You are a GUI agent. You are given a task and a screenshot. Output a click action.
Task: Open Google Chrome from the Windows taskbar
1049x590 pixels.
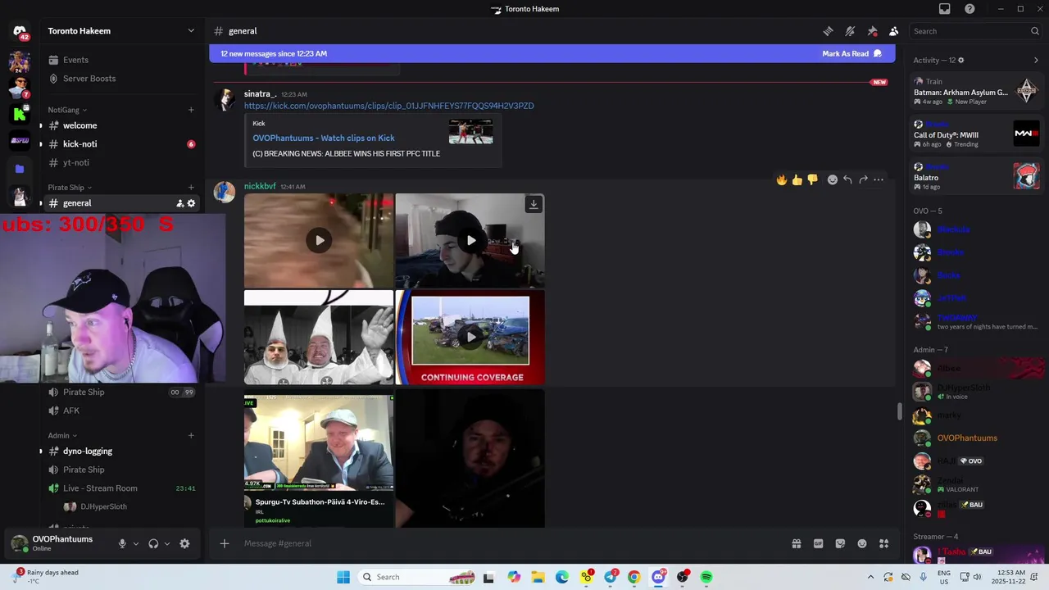(x=634, y=577)
